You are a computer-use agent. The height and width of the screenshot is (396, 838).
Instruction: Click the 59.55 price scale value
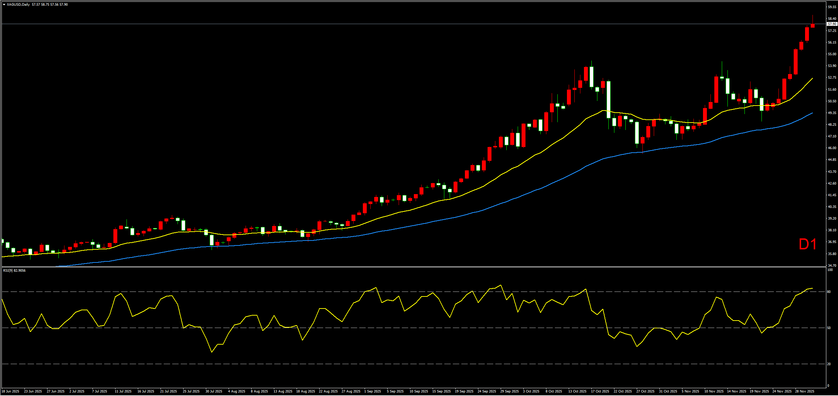point(832,7)
